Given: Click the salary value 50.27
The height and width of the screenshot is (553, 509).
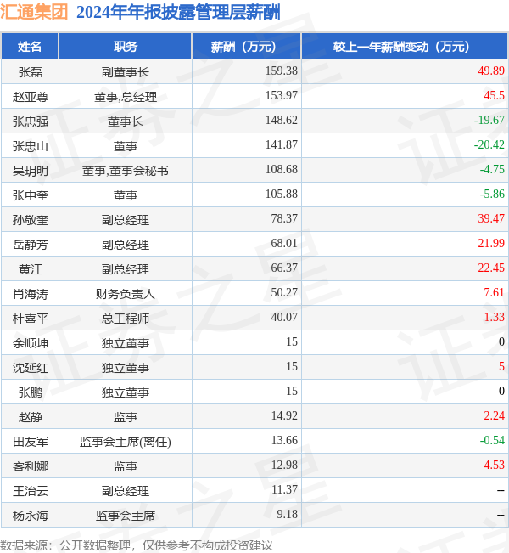Looking at the screenshot, I should pyautogui.click(x=284, y=292).
